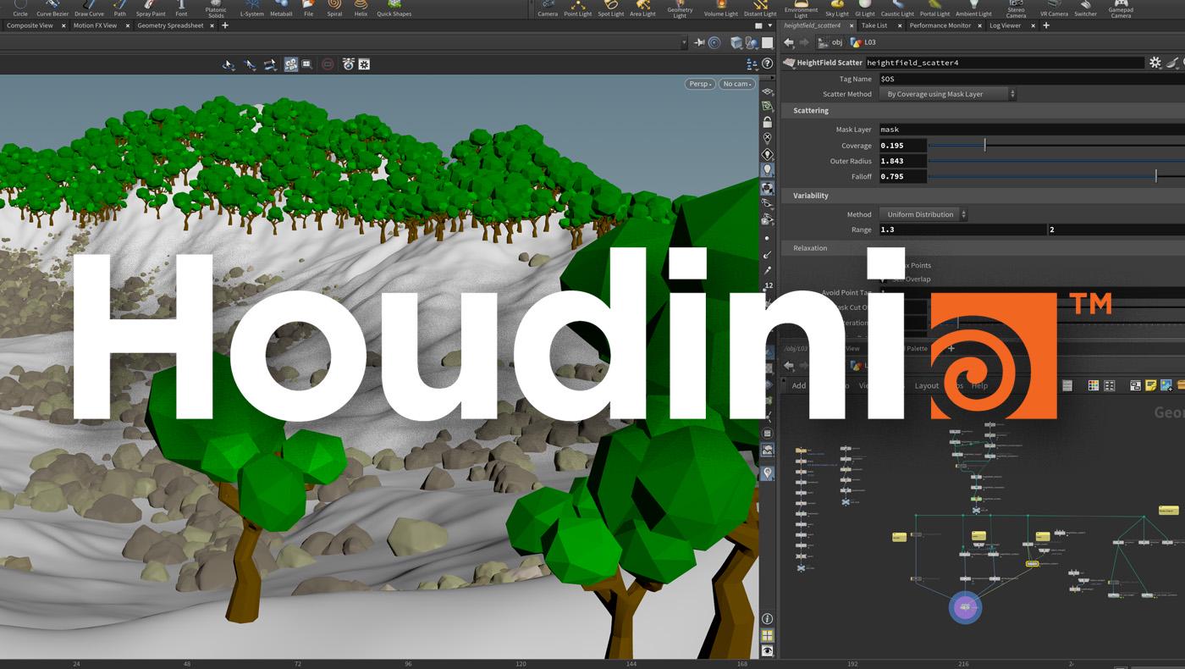This screenshot has width=1185, height=669.
Task: Click the obj path button in parameter pane
Action: 829,42
